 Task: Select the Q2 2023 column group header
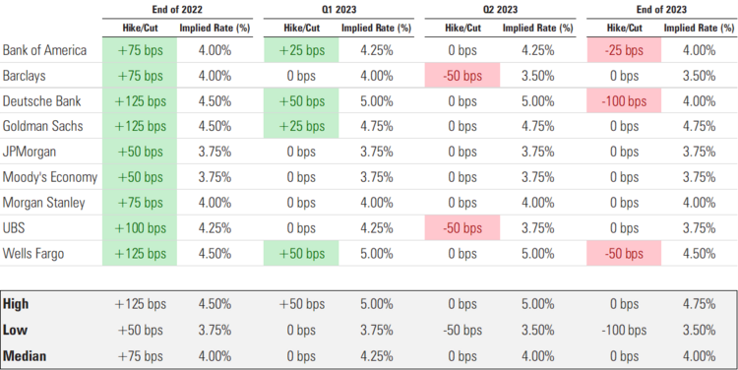(500, 10)
